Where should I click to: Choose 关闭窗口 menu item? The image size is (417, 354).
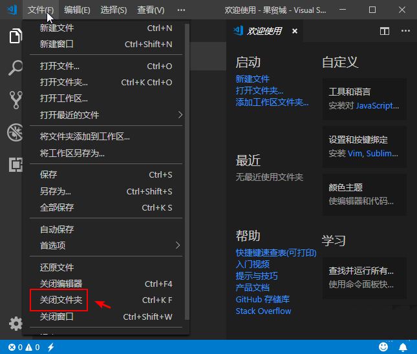point(106,317)
